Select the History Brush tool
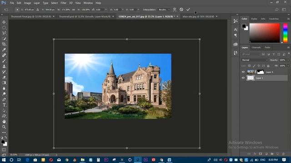 tap(4, 72)
